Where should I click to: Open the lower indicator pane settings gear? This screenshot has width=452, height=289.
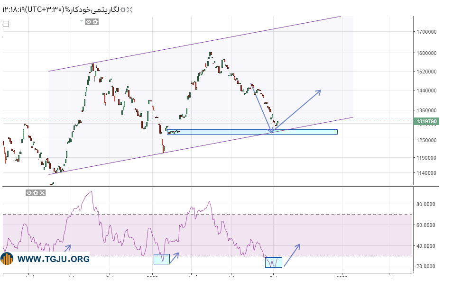click(36, 193)
